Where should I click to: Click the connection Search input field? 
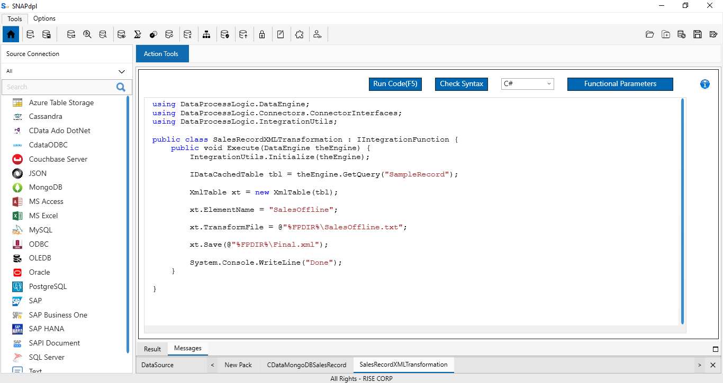(58, 87)
